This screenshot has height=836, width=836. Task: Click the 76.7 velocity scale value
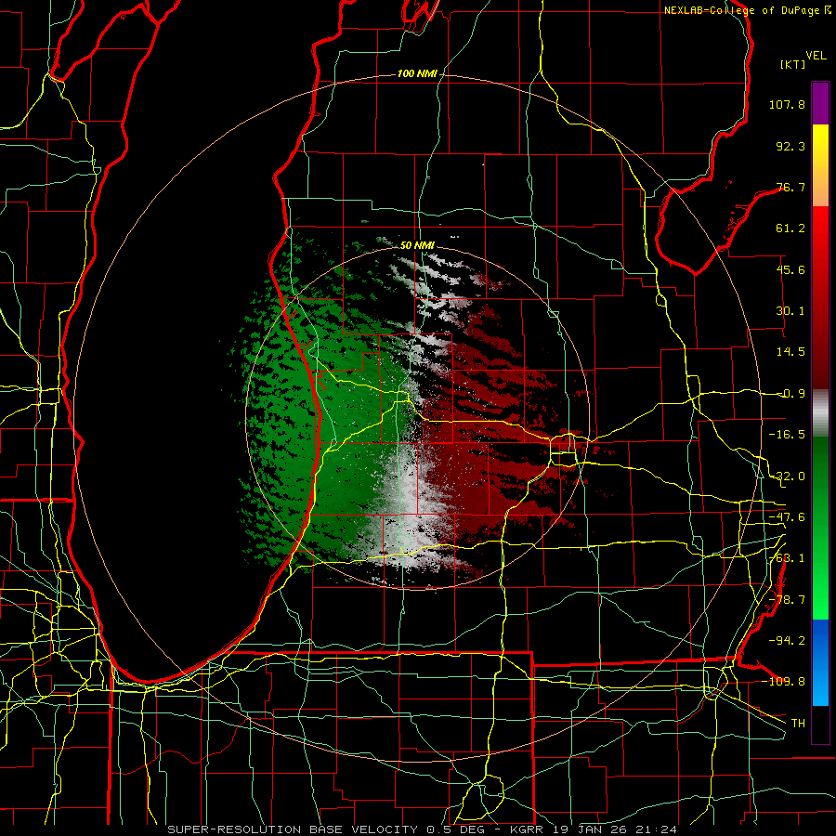point(790,187)
